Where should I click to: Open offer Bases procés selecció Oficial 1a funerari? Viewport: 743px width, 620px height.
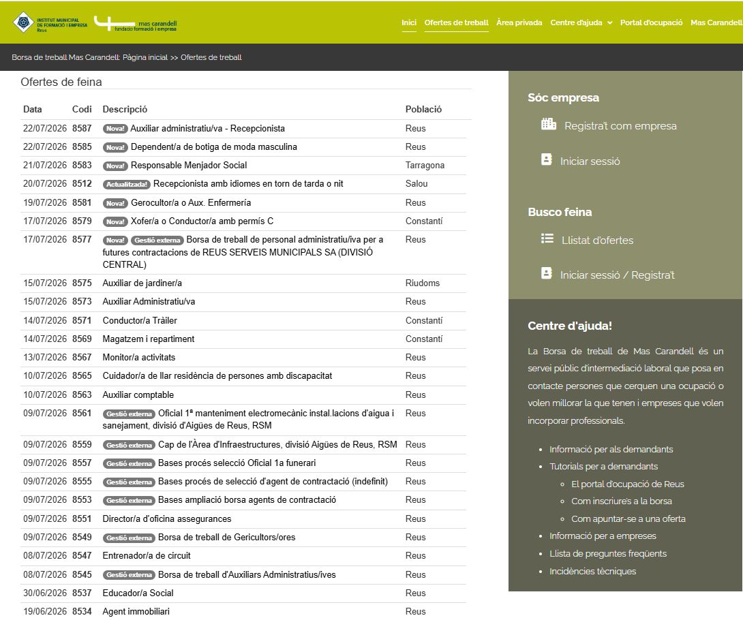[x=237, y=463]
